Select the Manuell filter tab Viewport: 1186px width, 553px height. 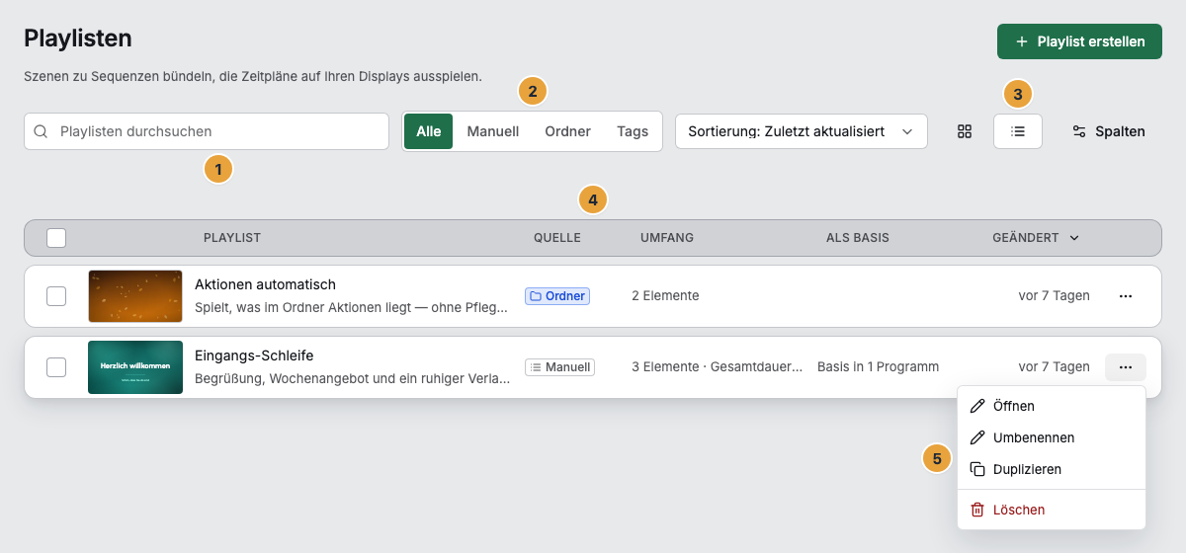tap(493, 131)
